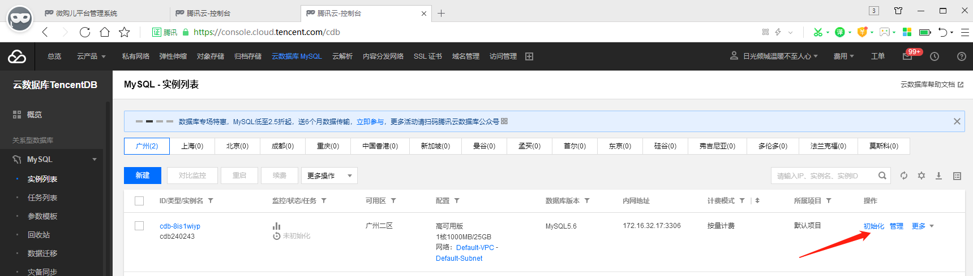This screenshot has height=276, width=973.
Task: View monitoring chart icon for cdb-8is1wiyp
Action: (x=277, y=226)
